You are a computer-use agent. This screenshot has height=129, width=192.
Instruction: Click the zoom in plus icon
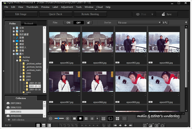[67, 118]
